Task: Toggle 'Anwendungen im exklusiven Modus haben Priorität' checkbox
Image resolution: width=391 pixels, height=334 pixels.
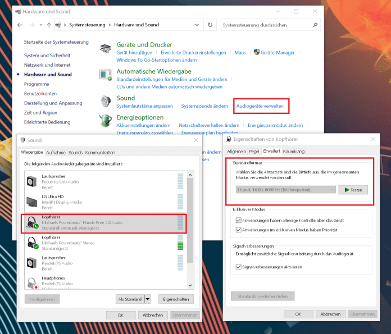Action: (238, 230)
